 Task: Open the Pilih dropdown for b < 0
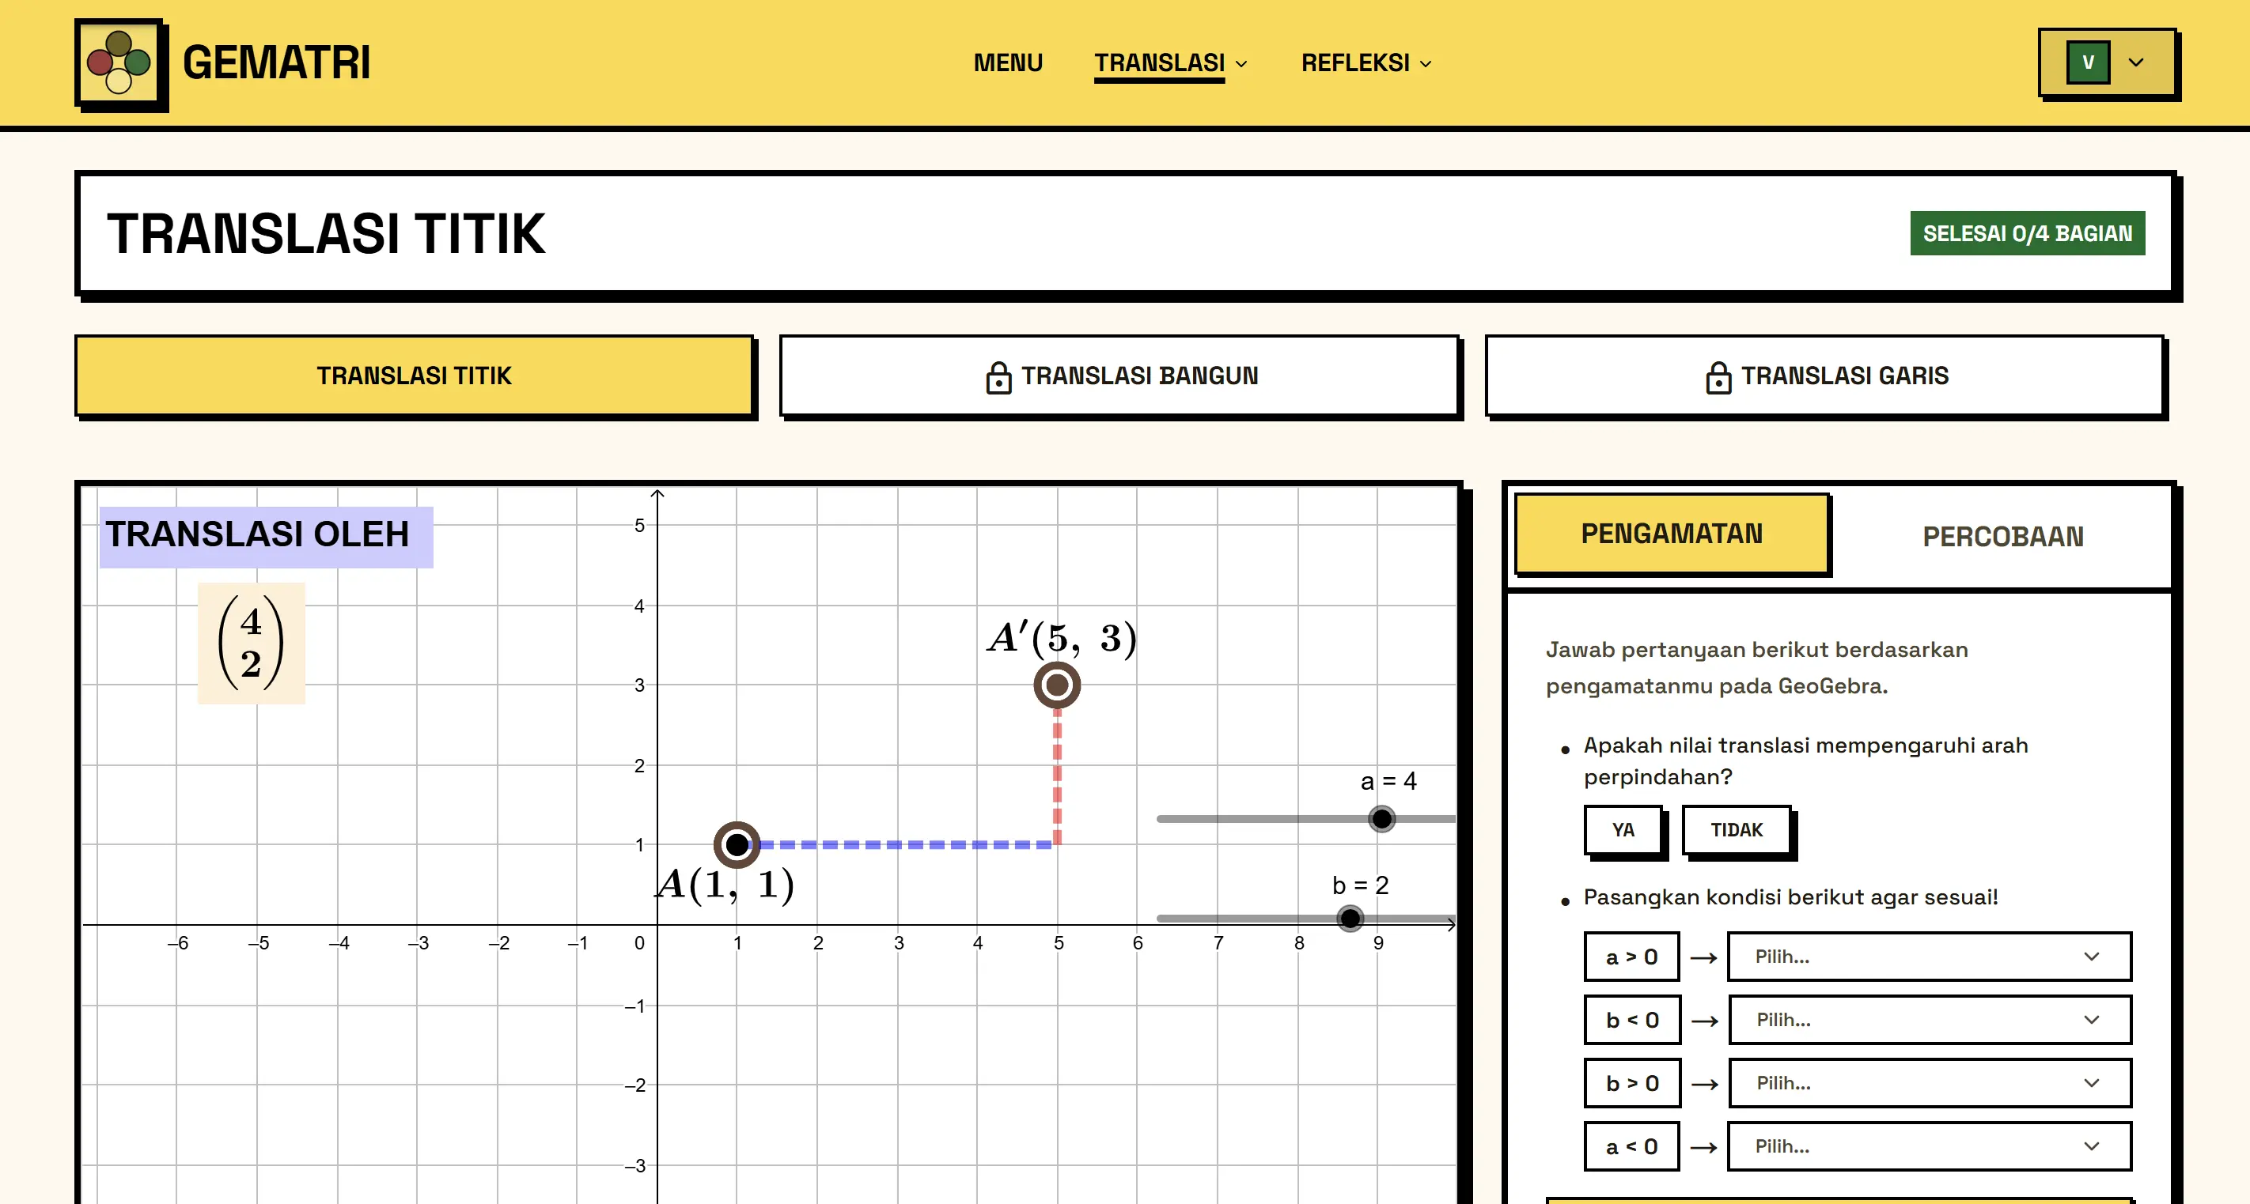click(1930, 1020)
